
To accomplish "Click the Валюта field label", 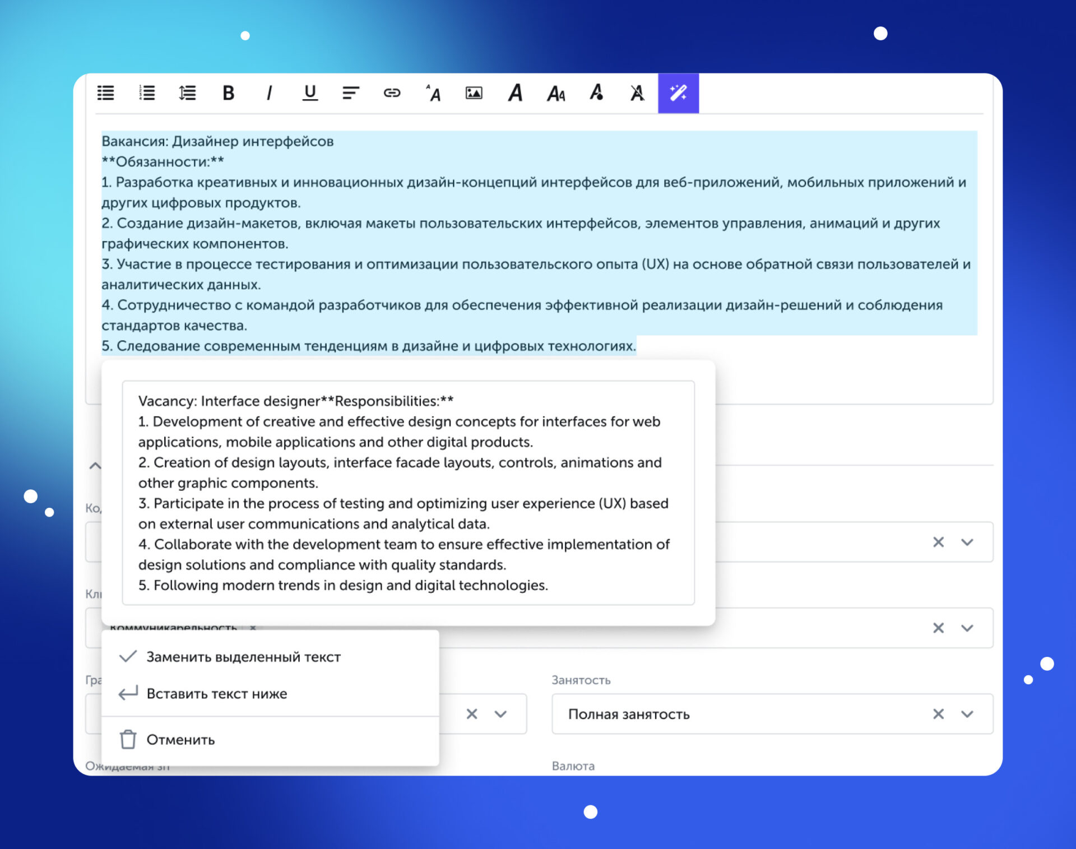I will point(573,766).
